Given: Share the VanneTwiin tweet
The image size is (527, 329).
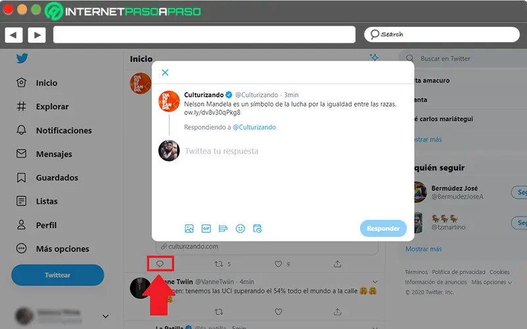Looking at the screenshot, I should (x=337, y=312).
